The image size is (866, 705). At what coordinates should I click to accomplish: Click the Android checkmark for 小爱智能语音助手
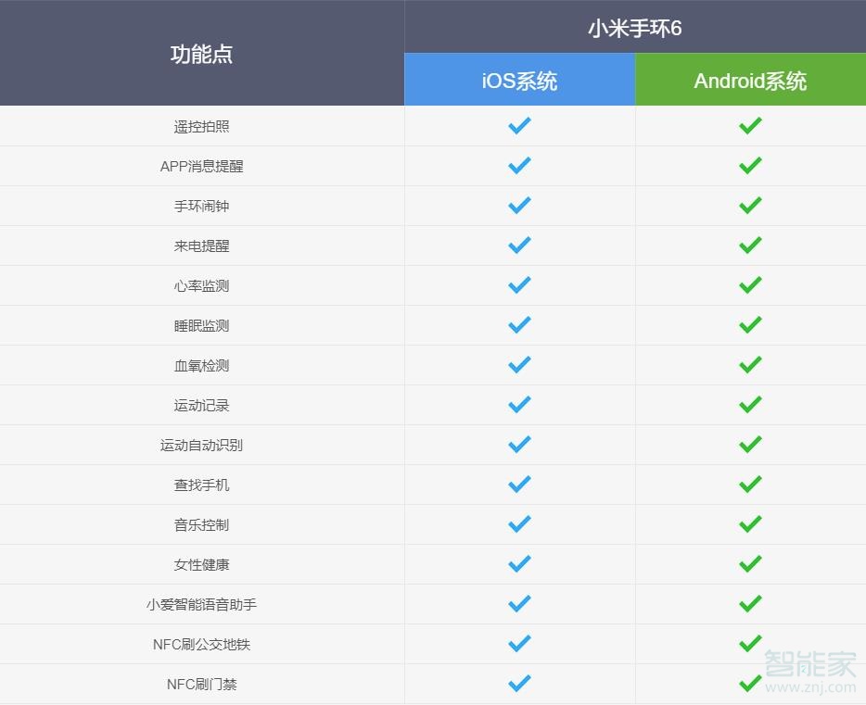pos(750,604)
